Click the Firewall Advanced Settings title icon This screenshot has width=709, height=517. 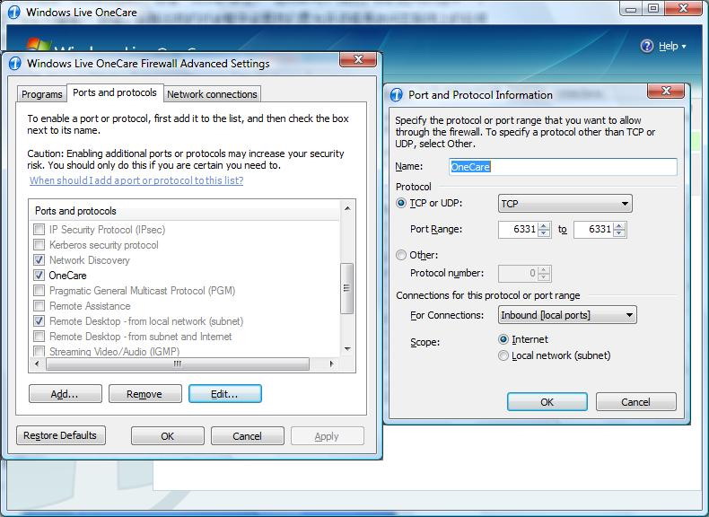[15, 64]
